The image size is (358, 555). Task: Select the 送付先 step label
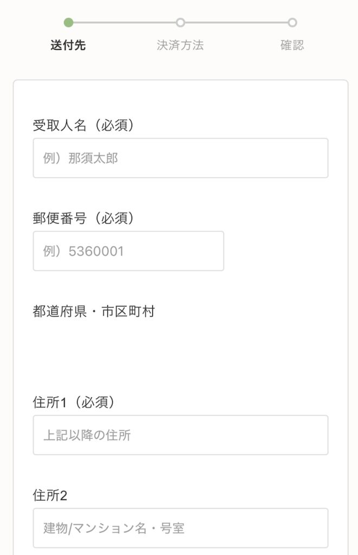pos(68,46)
